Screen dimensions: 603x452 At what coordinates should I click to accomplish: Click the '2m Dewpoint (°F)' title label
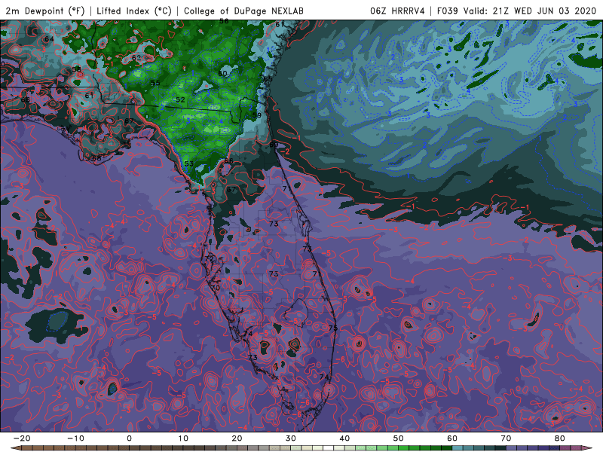(x=45, y=11)
